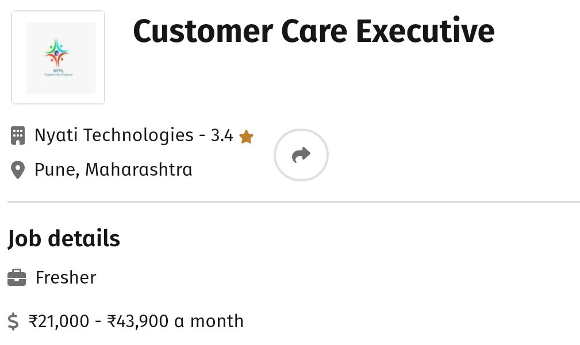
Task: Click the Customer Care Executive job title
Action: pos(313,32)
